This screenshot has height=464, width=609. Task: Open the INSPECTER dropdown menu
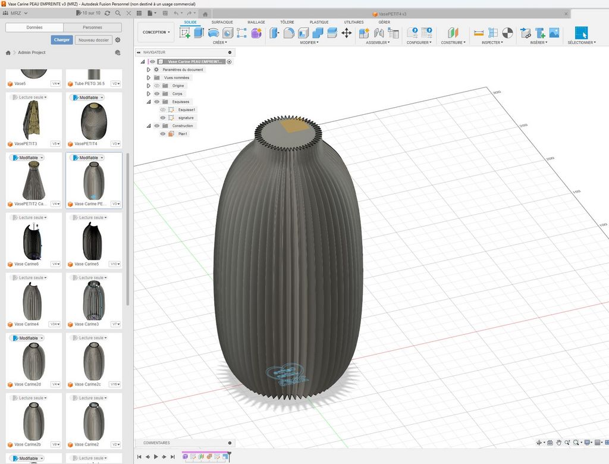[492, 42]
